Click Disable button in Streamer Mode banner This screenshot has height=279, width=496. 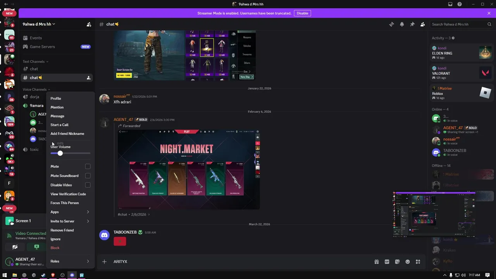point(302,13)
